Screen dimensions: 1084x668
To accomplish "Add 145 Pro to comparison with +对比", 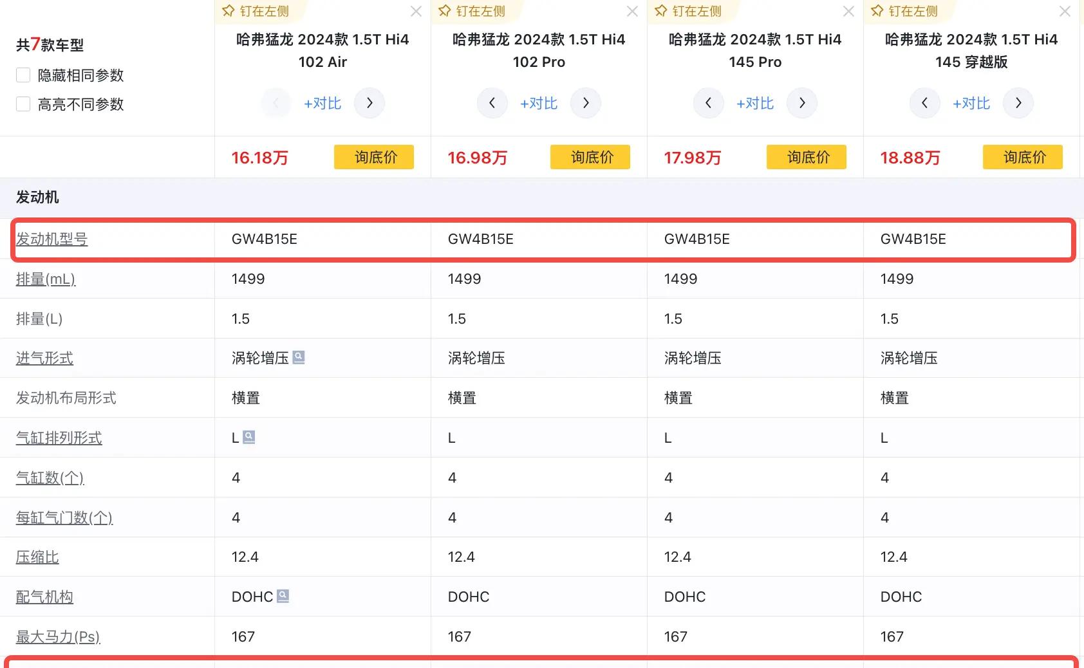I will (755, 104).
